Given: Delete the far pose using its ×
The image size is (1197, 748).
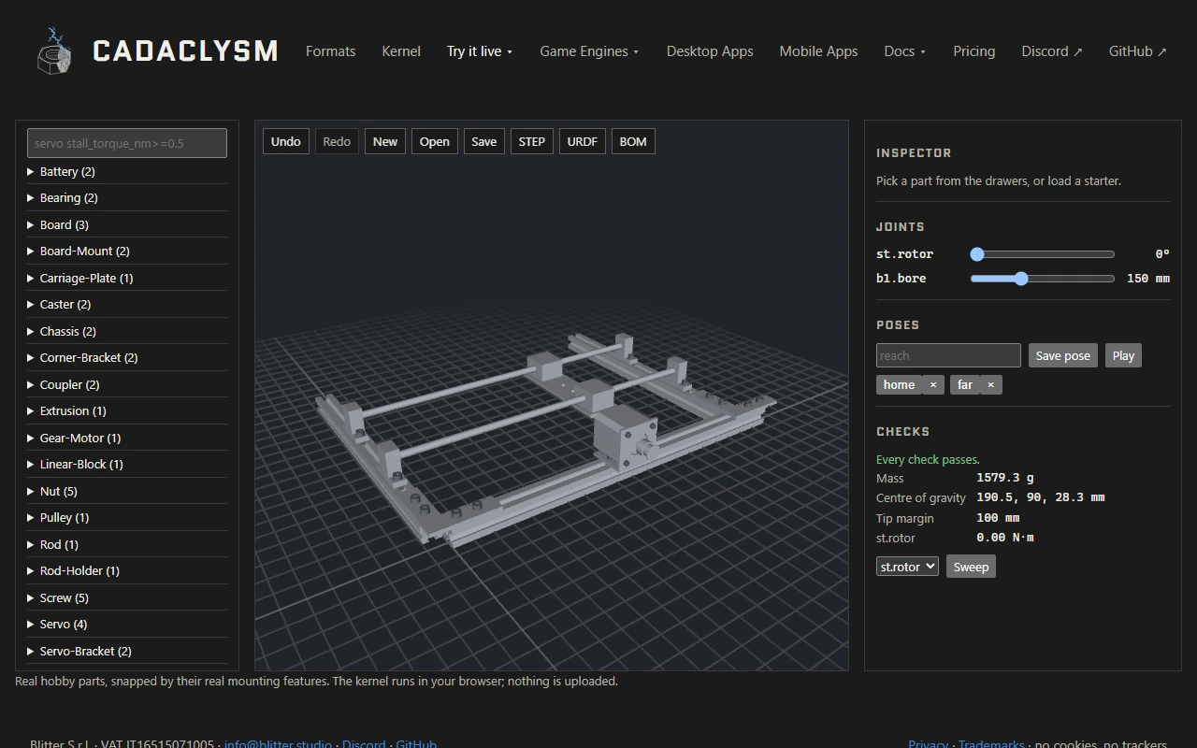Looking at the screenshot, I should pyautogui.click(x=991, y=384).
